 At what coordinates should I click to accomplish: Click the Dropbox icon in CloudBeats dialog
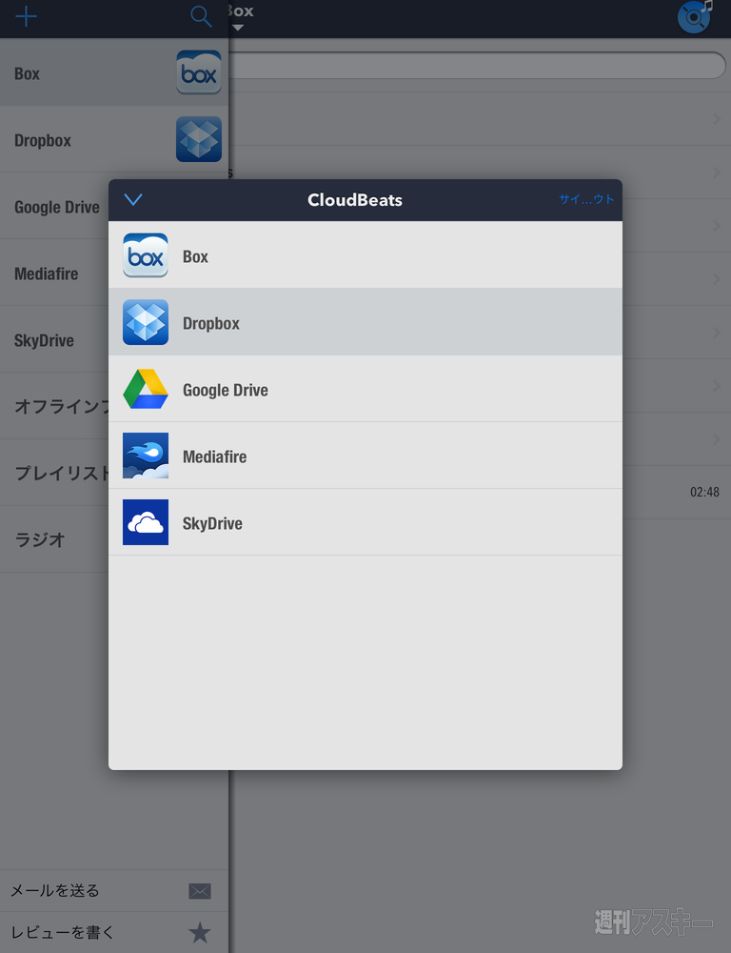(x=146, y=322)
